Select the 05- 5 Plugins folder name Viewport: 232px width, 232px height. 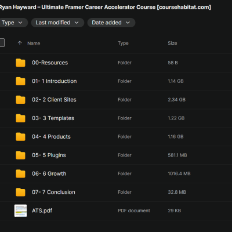tap(49, 155)
